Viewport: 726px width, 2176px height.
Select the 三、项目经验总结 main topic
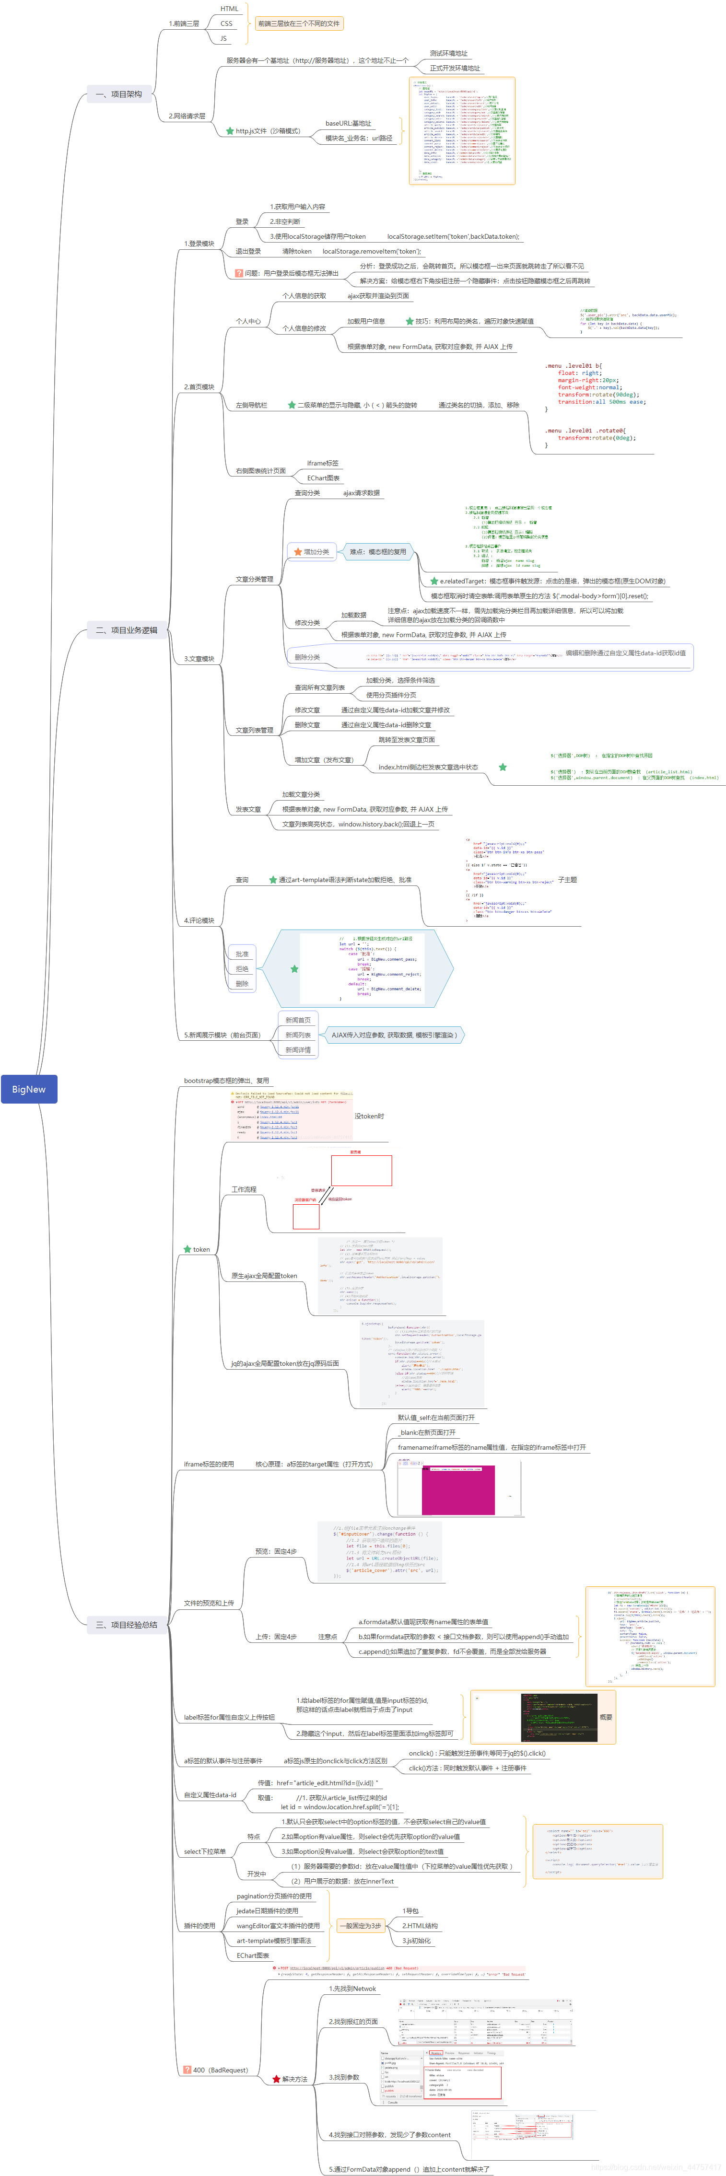click(x=127, y=1624)
